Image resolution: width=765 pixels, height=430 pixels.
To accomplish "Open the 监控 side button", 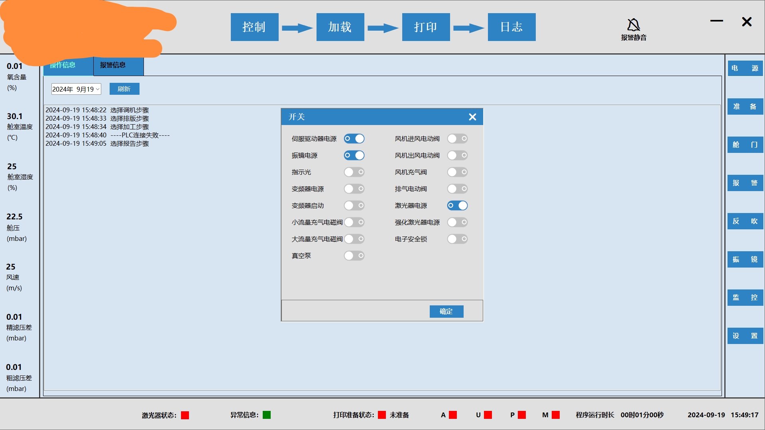I will coord(745,297).
